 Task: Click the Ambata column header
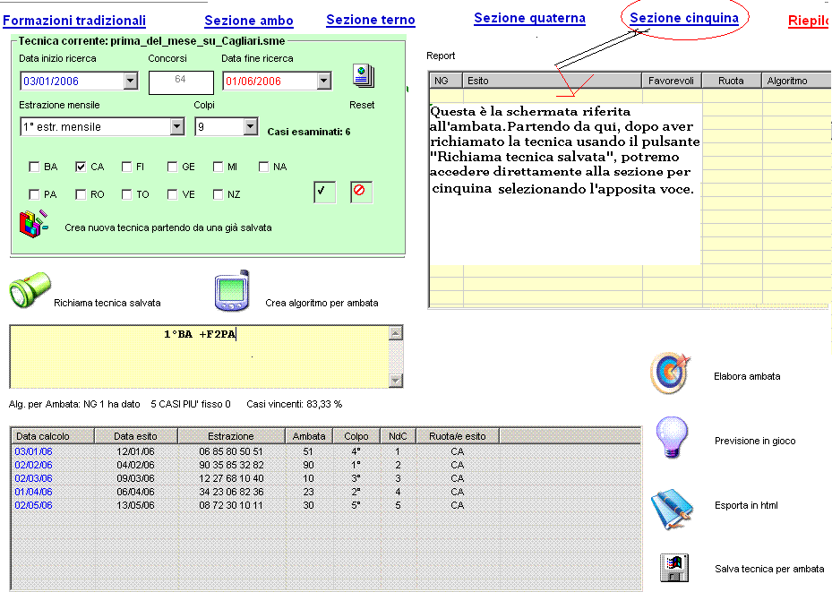pos(309,436)
